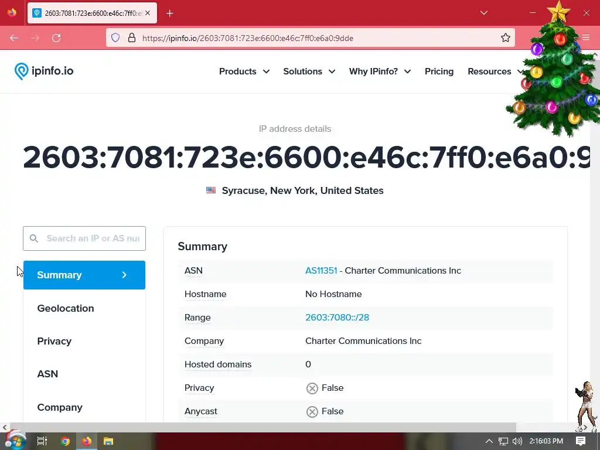The height and width of the screenshot is (450, 600).
Task: Open Task View in the taskbar
Action: [x=42, y=441]
